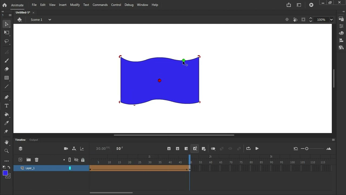Select the Free Transform tool
The image size is (346, 195).
click(x=6, y=33)
